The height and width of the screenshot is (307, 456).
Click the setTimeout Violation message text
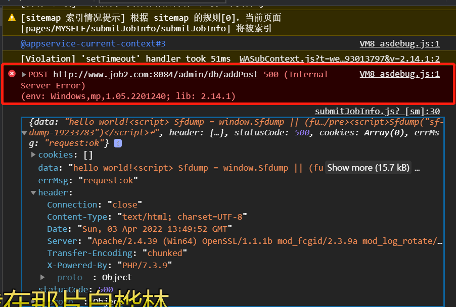point(126,59)
